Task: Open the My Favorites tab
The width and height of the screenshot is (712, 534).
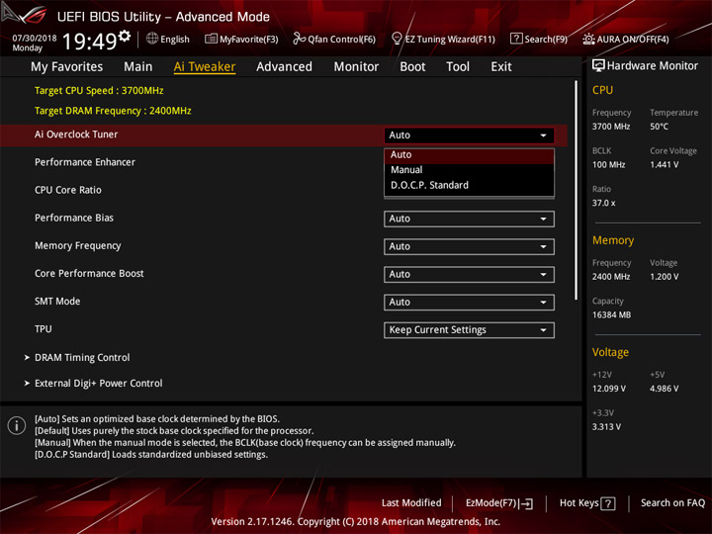Action: coord(67,67)
